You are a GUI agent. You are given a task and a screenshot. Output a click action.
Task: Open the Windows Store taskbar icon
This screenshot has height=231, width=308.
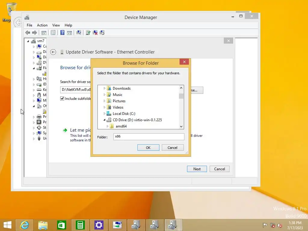click(x=61, y=225)
